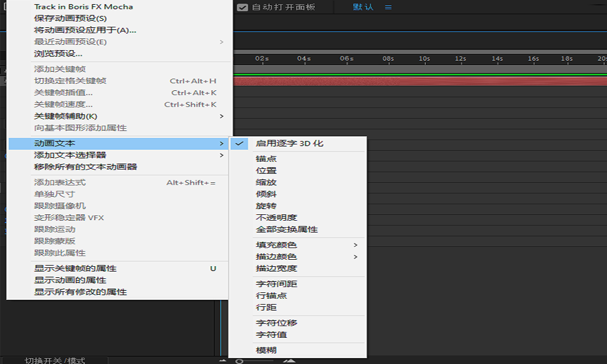Click 切换开关/模式 button
Viewport: 607px width, 364px height.
55,360
